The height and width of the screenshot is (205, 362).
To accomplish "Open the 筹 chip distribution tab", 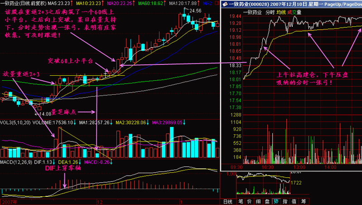I will click(303, 201).
